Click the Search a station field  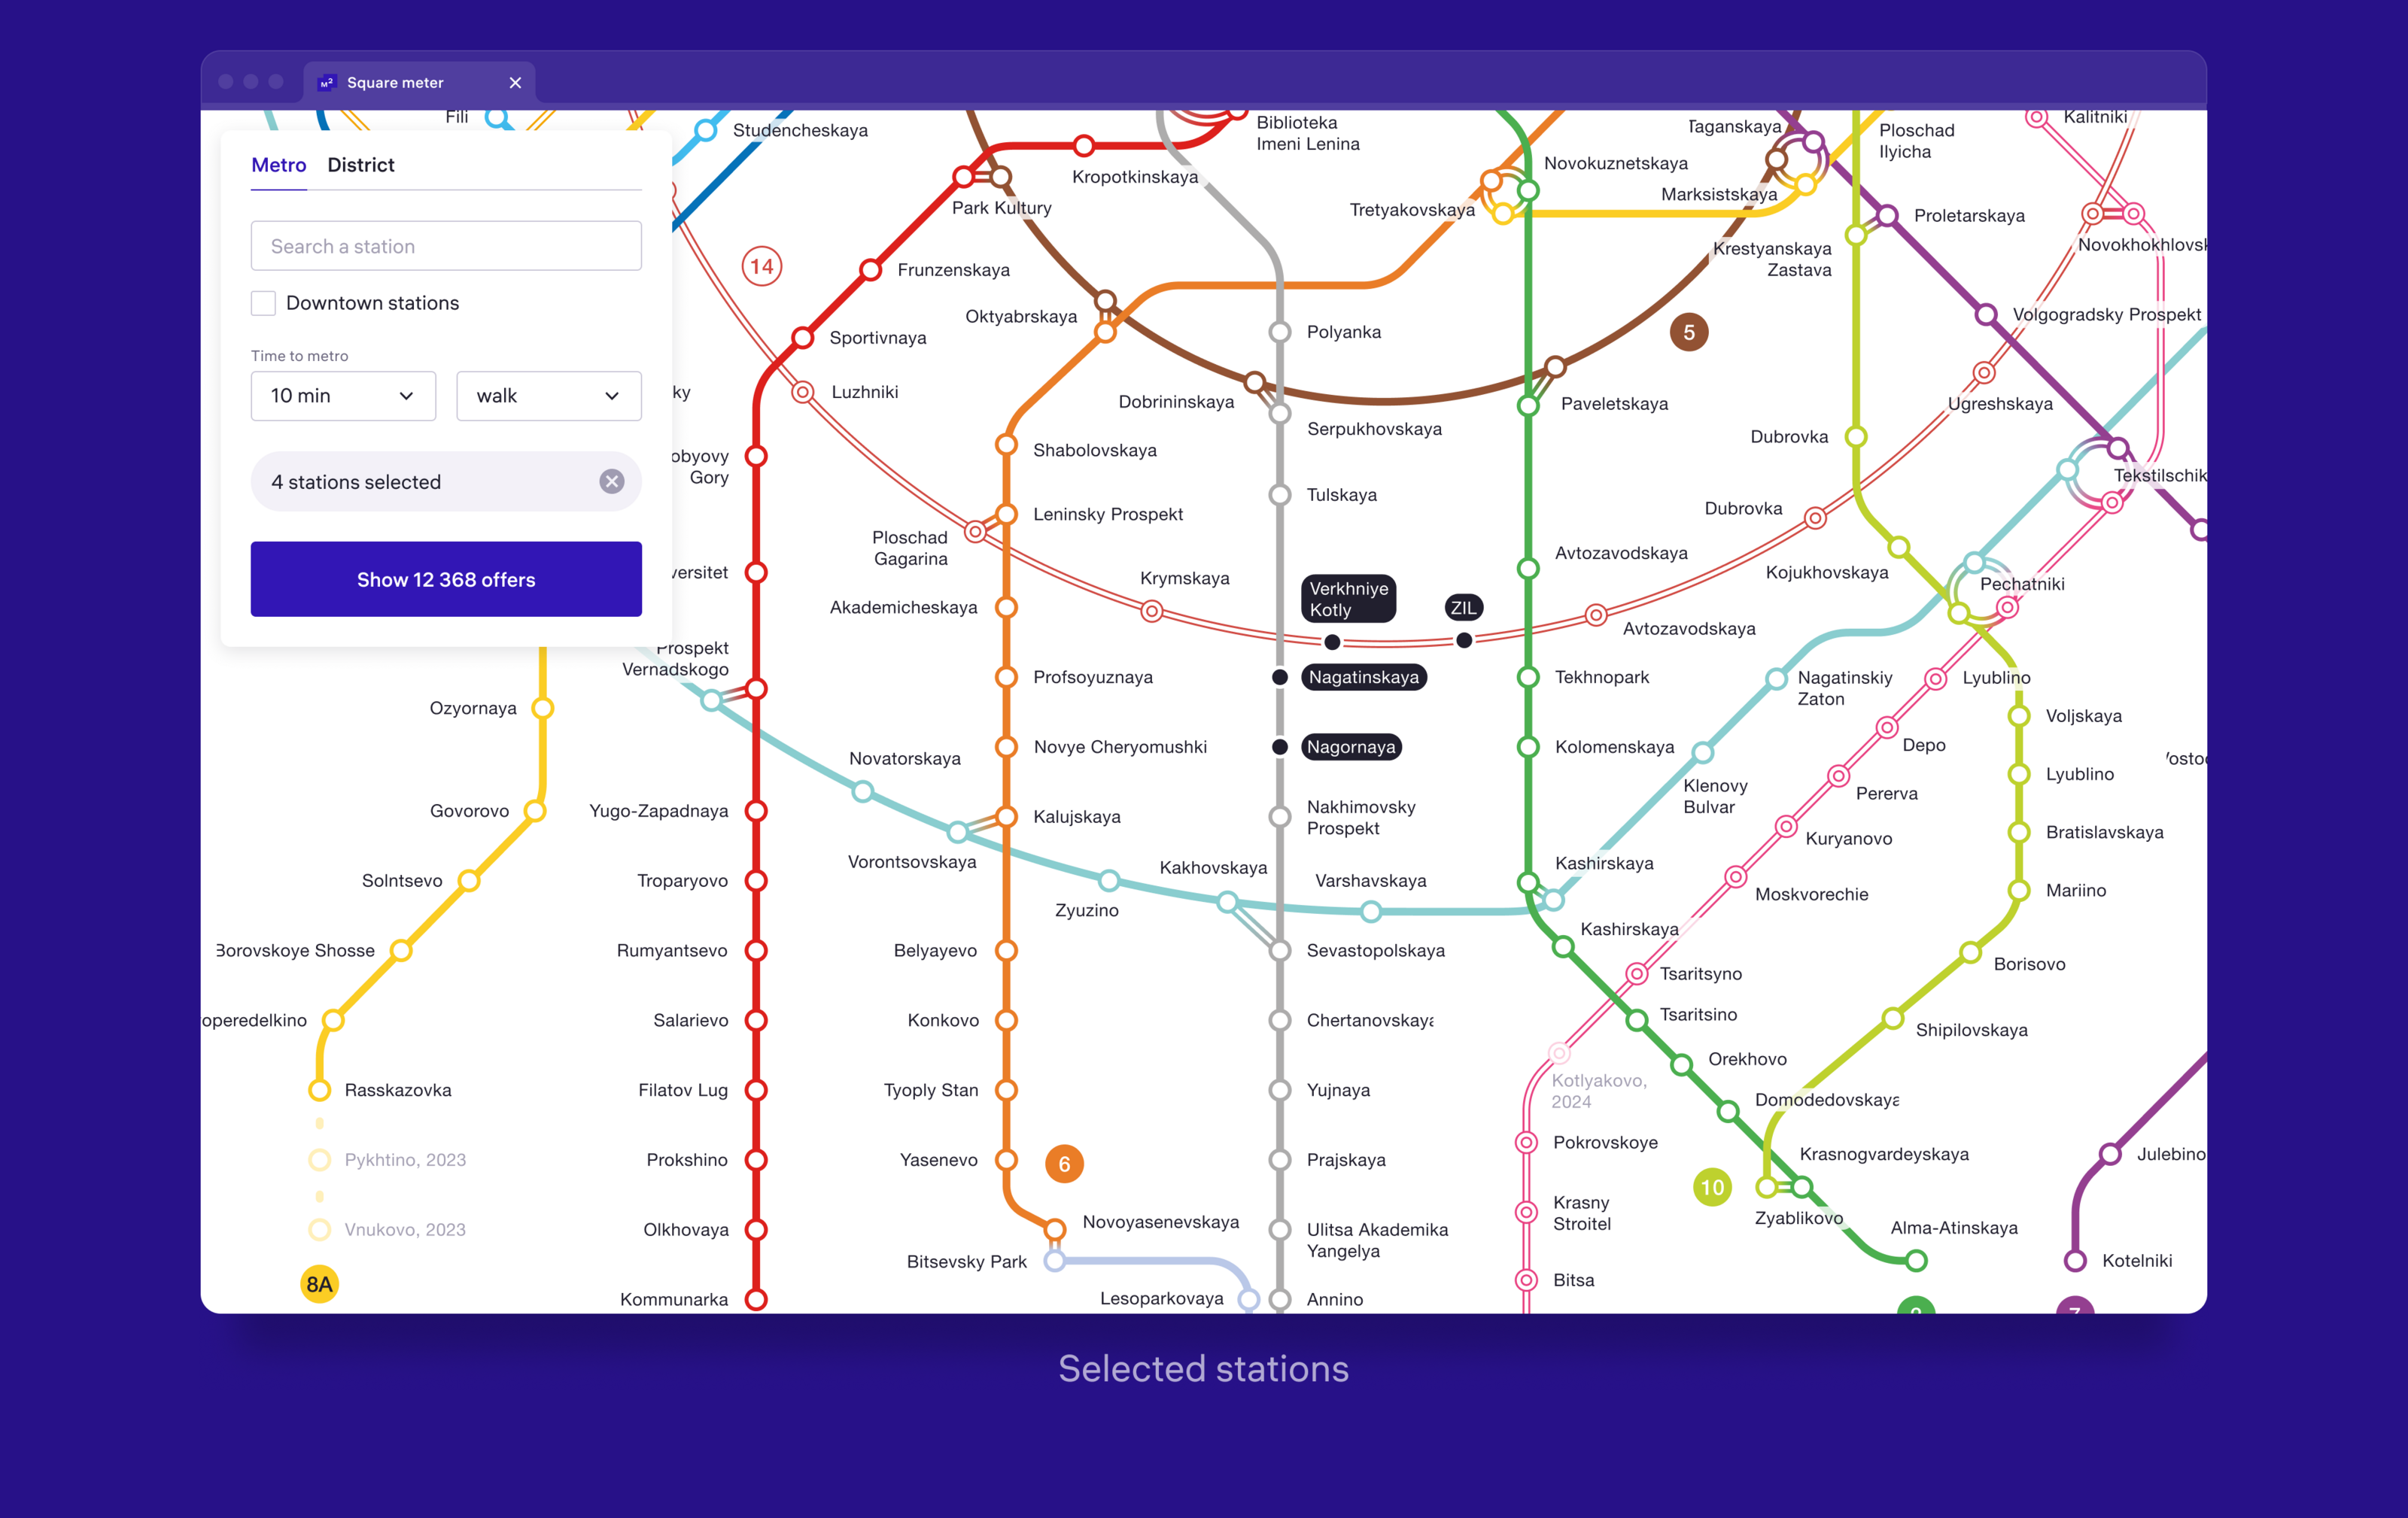pos(446,246)
